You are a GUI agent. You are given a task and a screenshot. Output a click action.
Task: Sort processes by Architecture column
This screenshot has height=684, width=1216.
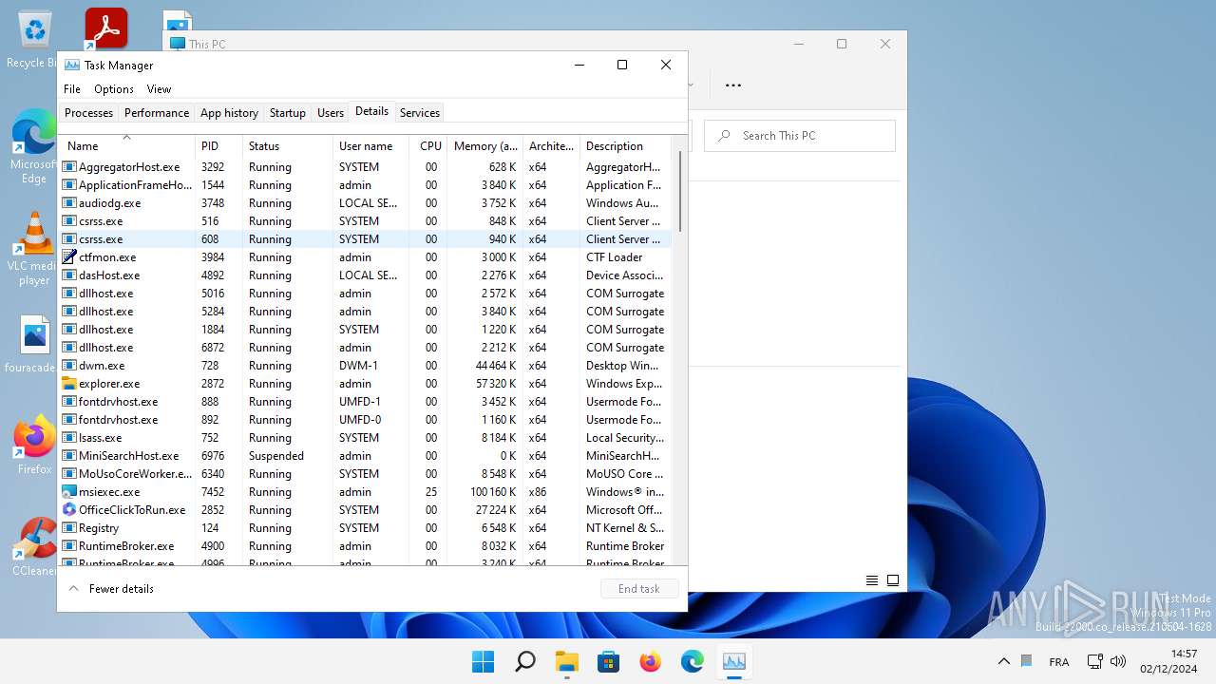pos(552,146)
